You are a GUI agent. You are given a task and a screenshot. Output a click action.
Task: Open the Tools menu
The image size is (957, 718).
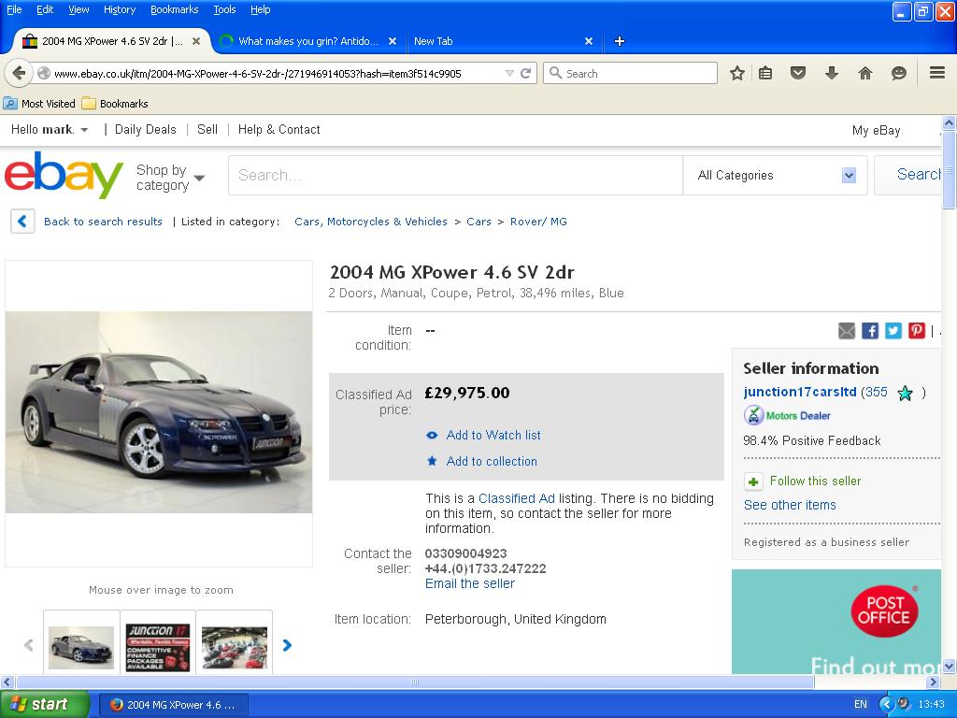tap(224, 9)
